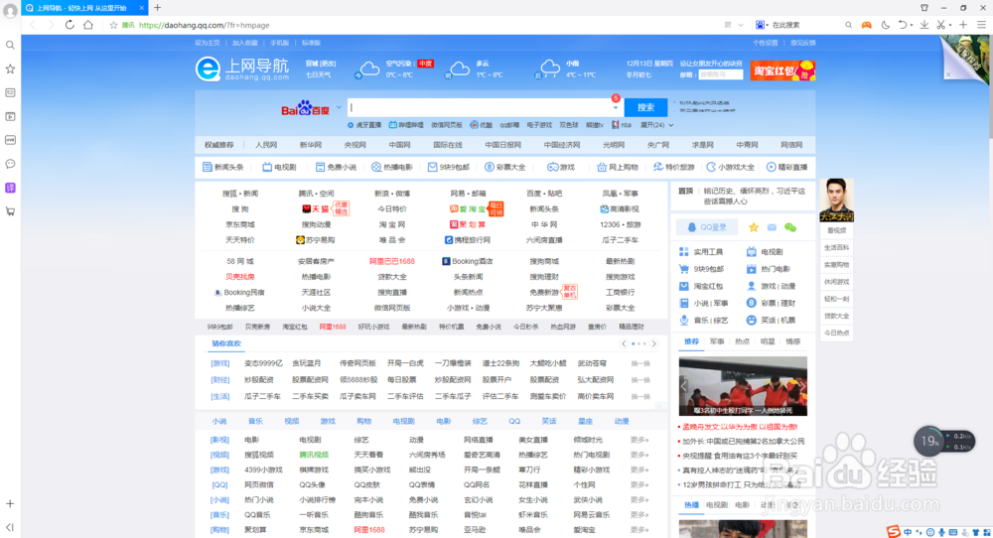Open the 阿里巴巴1688 link
Image resolution: width=993 pixels, height=538 pixels.
[x=392, y=261]
